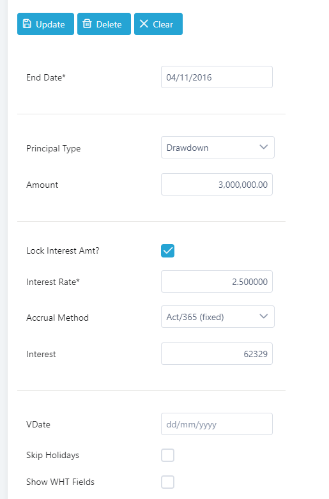The height and width of the screenshot is (499, 329).
Task: Click the Interest Rate field showing 2.500000
Action: point(217,281)
